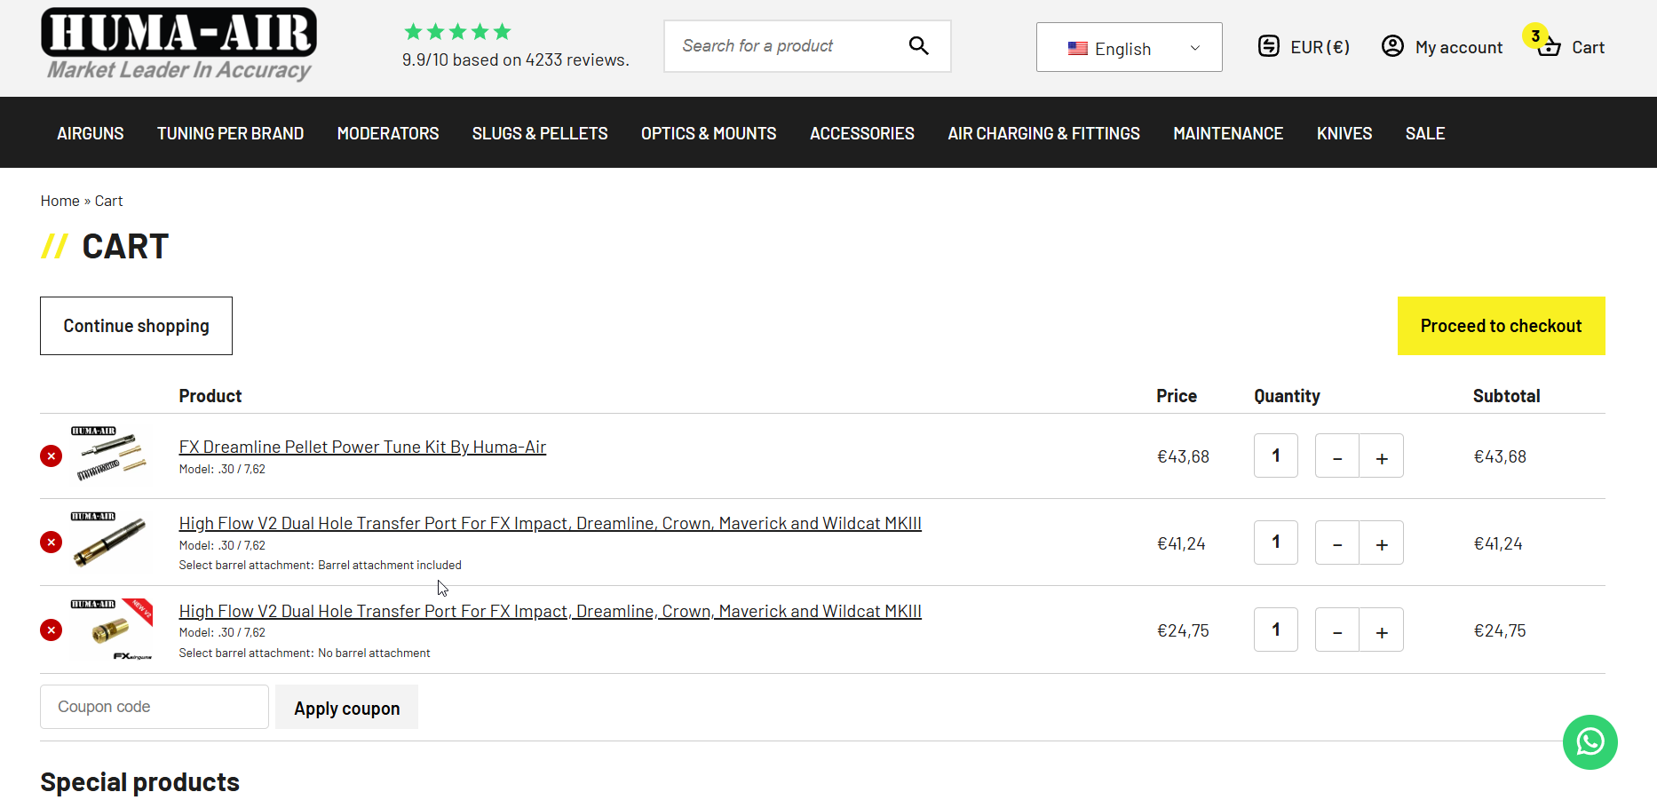The width and height of the screenshot is (1657, 800).
Task: Click thumbnail of €41,24 Transfer Port
Action: [x=109, y=540]
